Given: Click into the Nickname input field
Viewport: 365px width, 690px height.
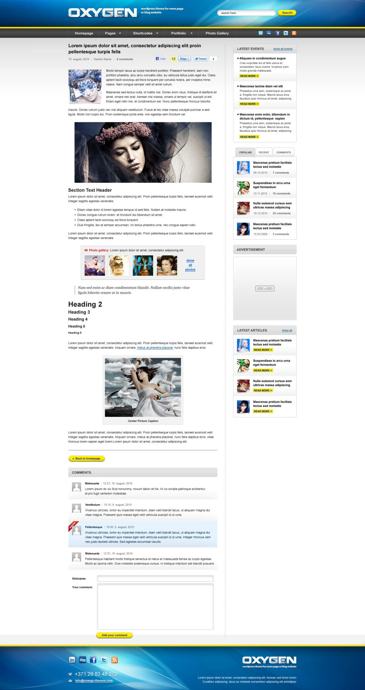Looking at the screenshot, I should click(155, 578).
